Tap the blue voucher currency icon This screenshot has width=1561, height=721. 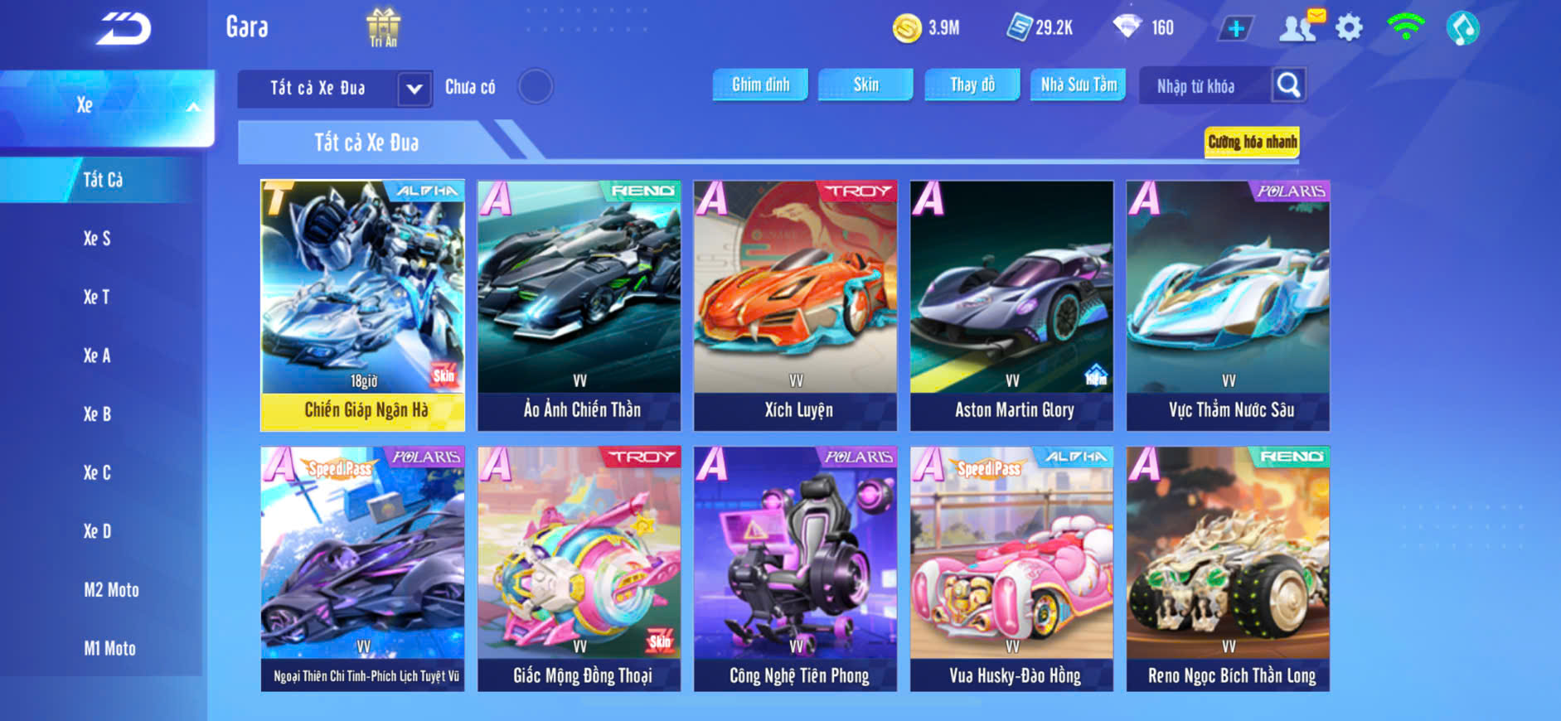point(1019,27)
